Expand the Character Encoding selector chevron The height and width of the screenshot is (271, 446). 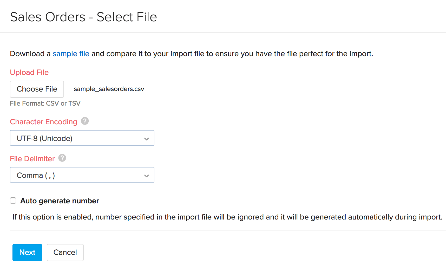point(146,138)
